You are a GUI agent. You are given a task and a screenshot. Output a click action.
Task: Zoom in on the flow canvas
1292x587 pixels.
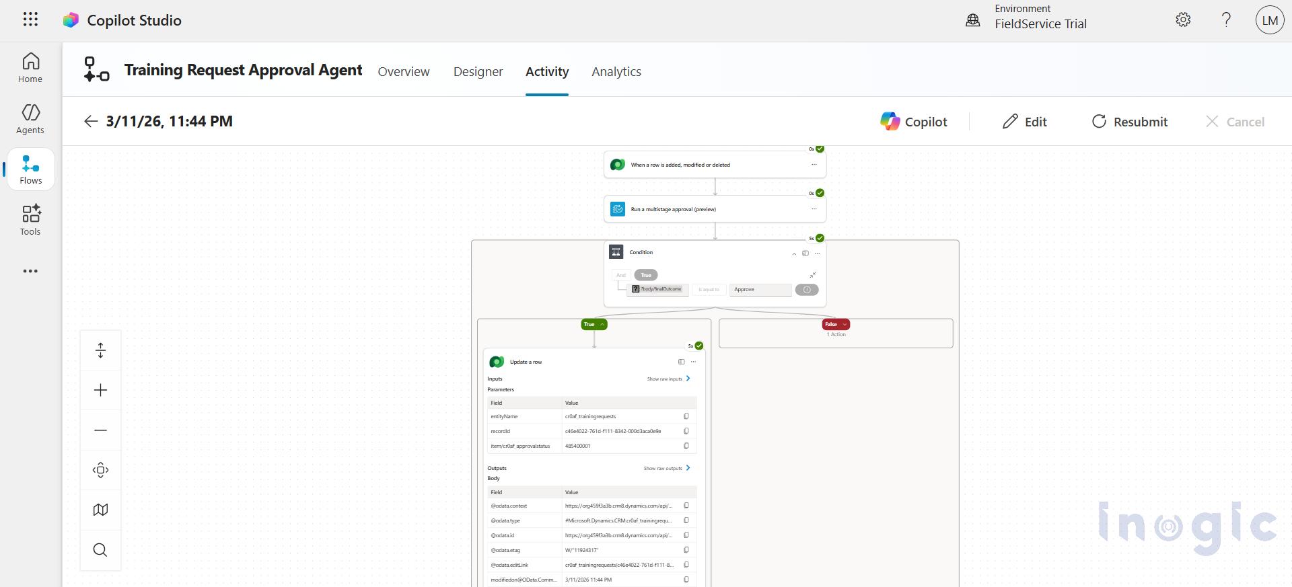click(100, 390)
